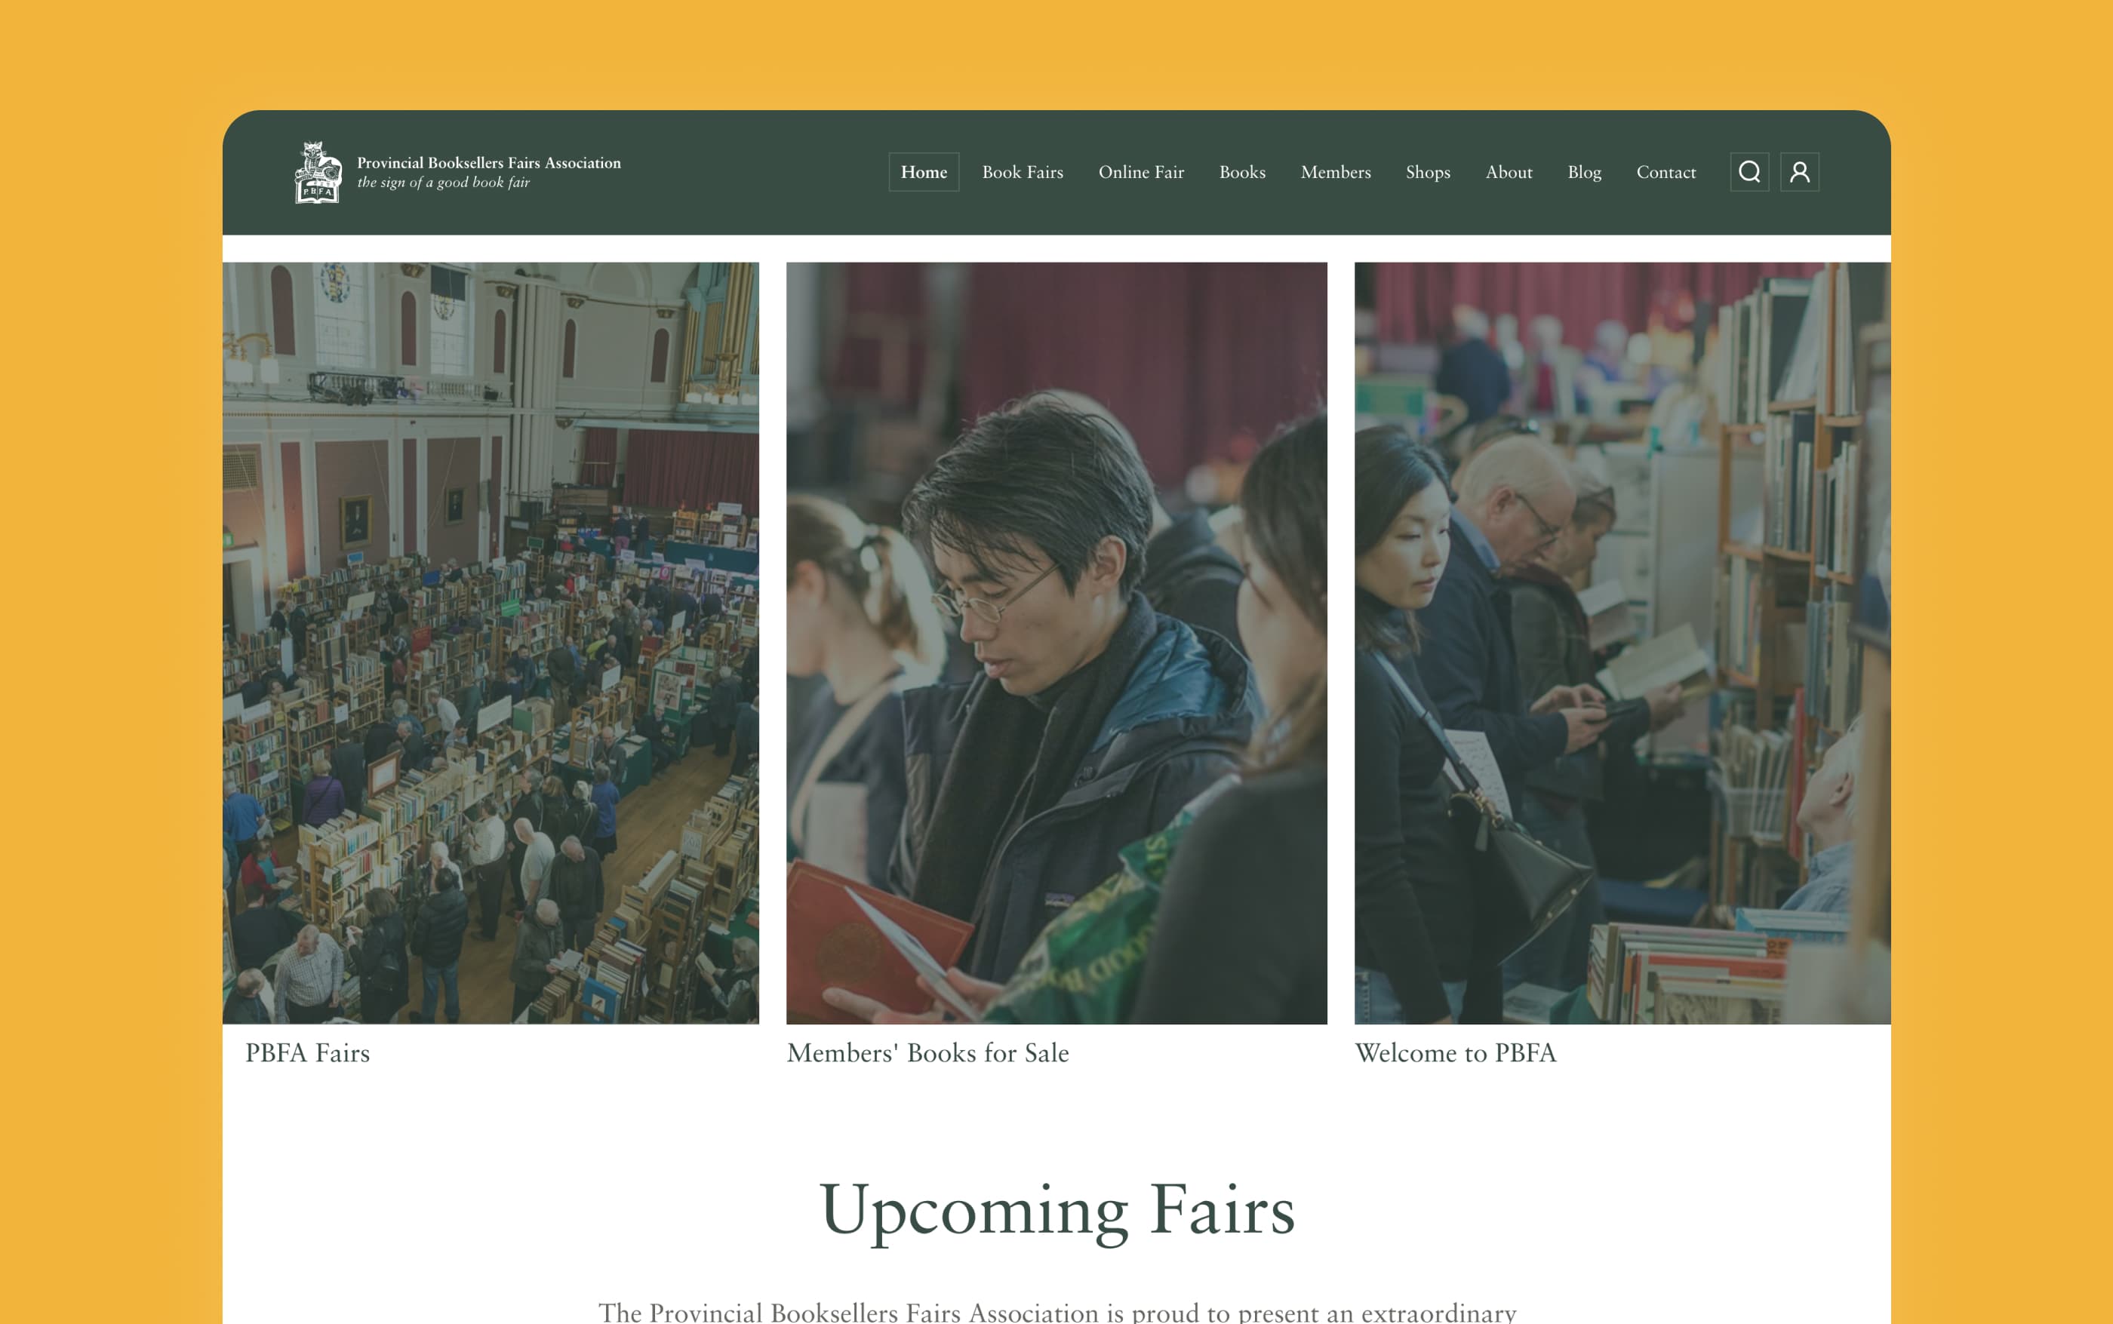Select the photo of man reading
Viewport: 2113px width, 1324px height.
coord(1056,643)
